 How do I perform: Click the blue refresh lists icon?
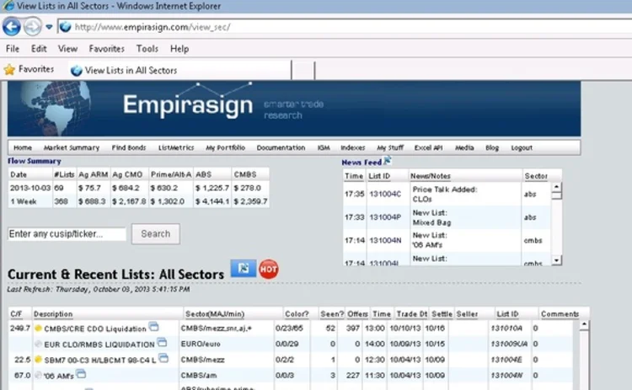click(x=243, y=269)
